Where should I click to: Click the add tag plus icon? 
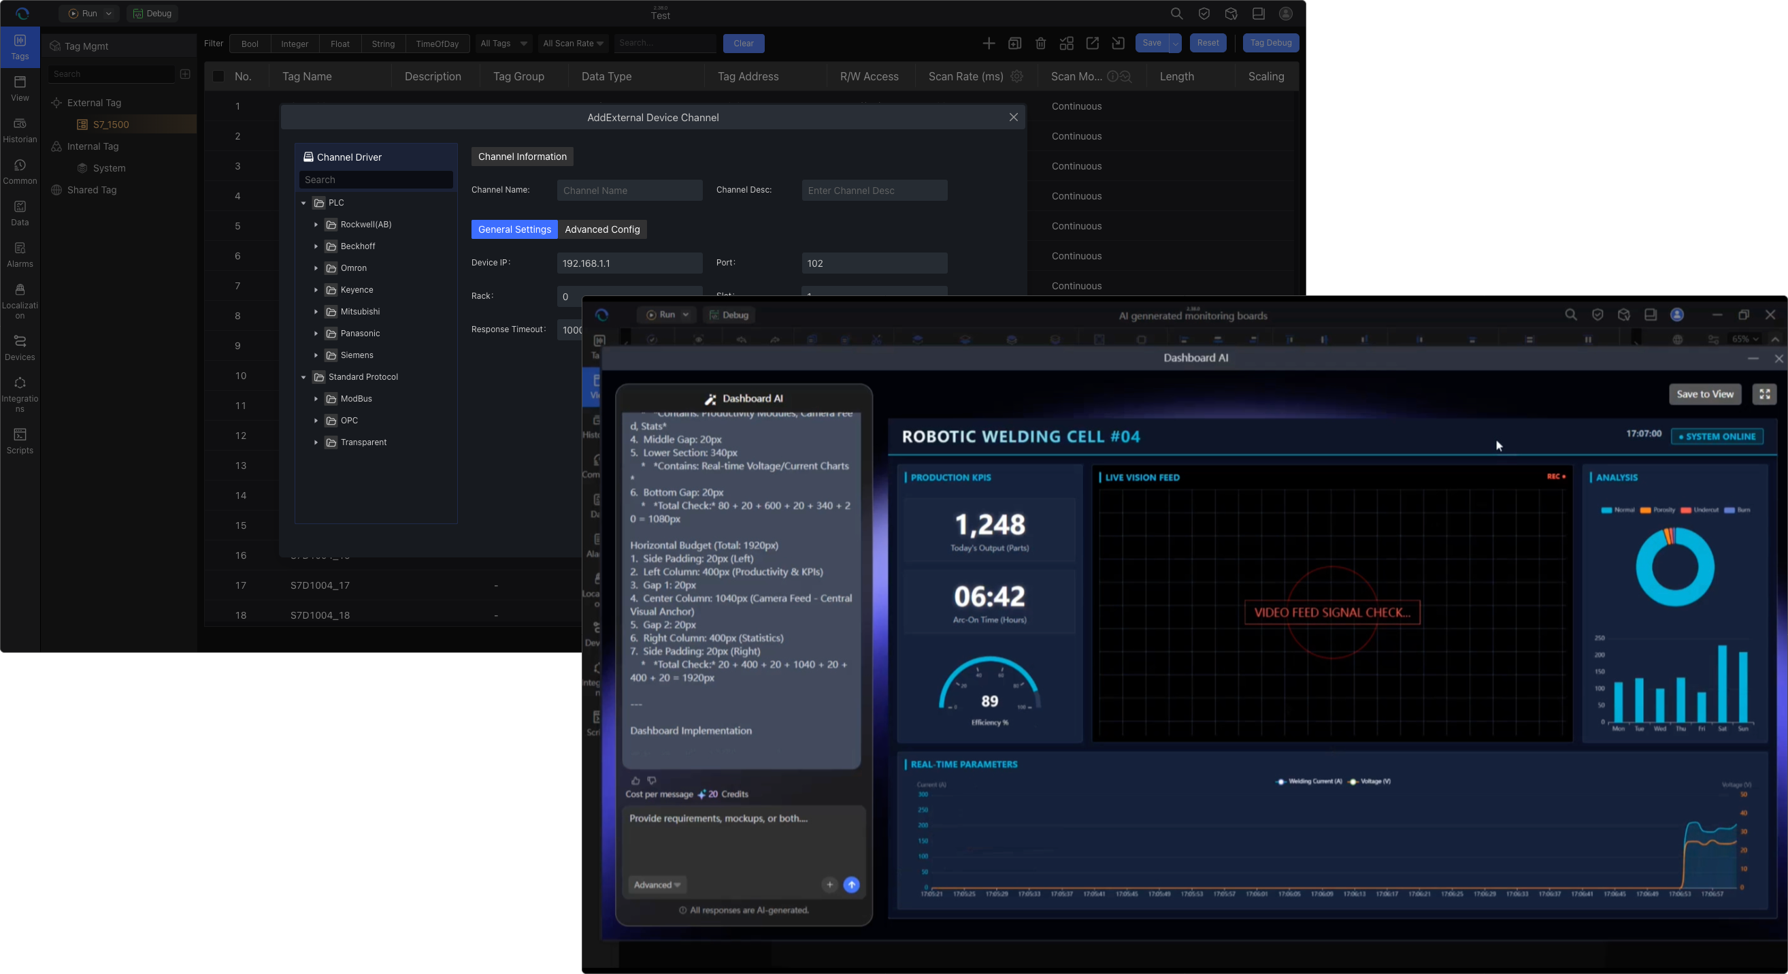click(x=989, y=44)
